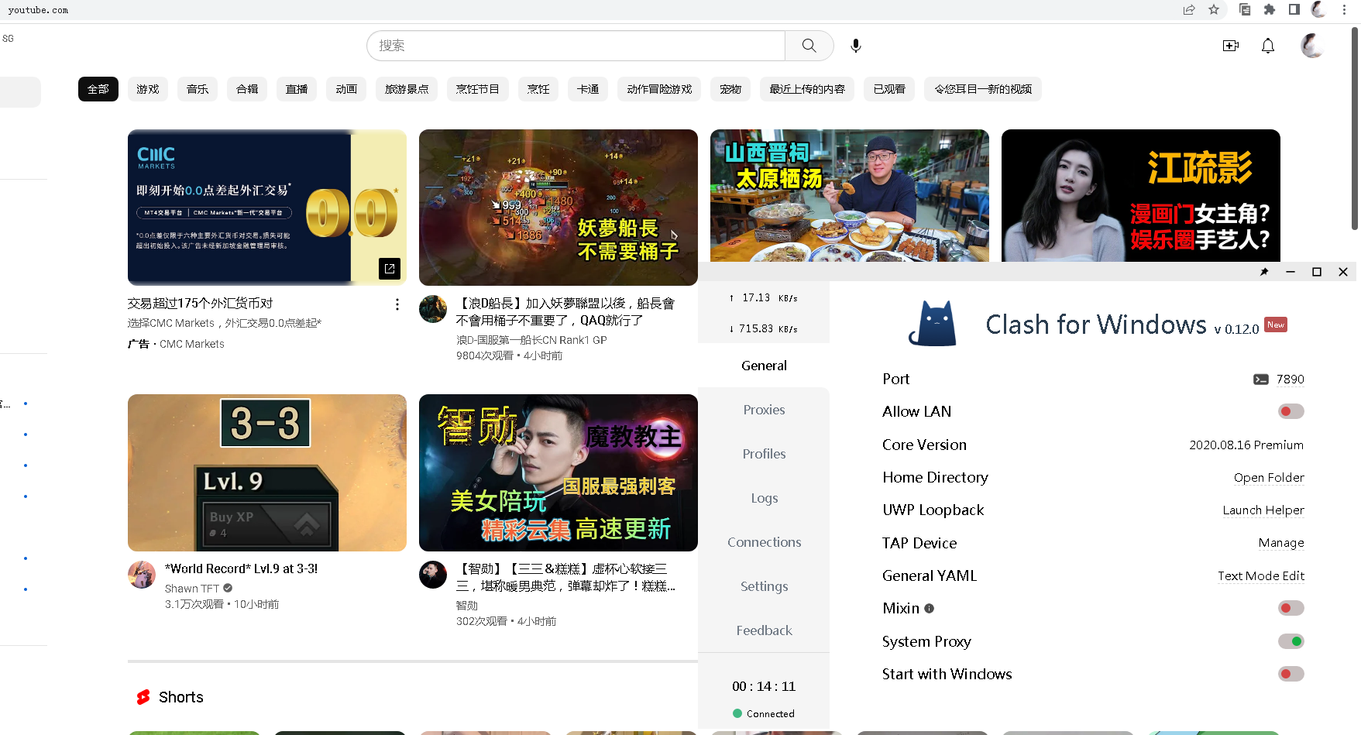Click Manage for TAP Device
The image size is (1361, 735).
click(x=1281, y=543)
